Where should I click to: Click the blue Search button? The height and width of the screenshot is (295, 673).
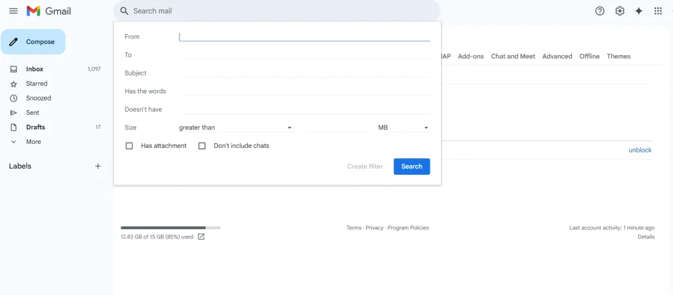click(411, 166)
